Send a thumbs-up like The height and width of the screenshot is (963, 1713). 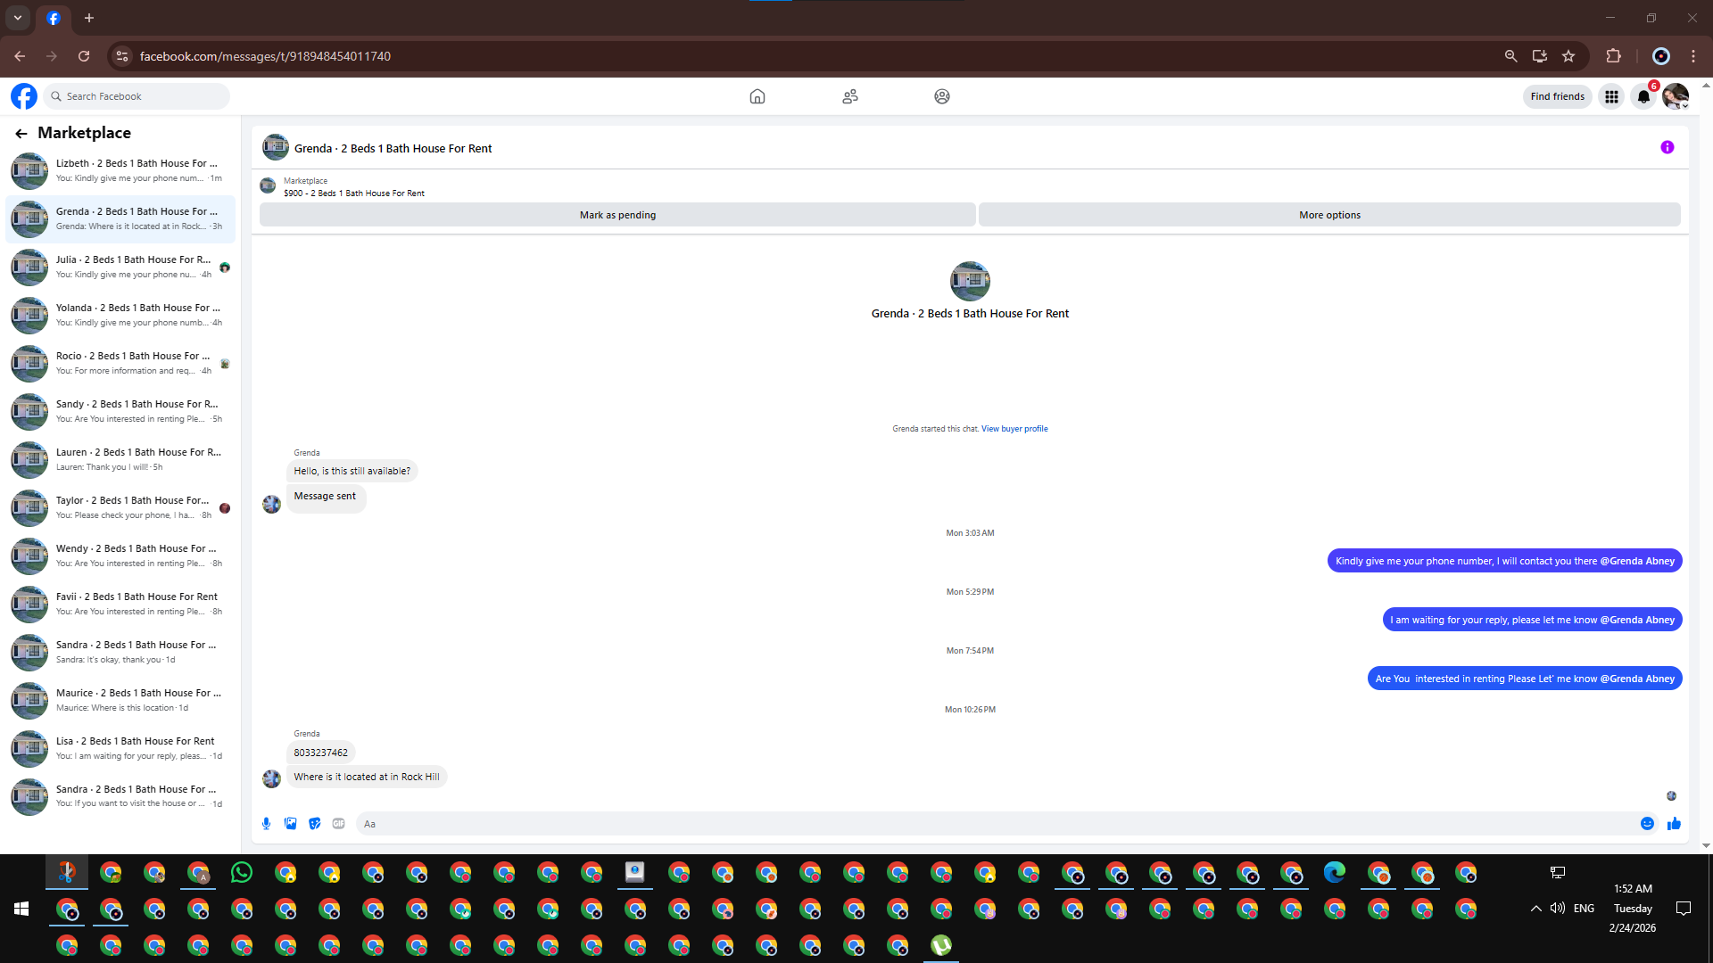point(1674,823)
